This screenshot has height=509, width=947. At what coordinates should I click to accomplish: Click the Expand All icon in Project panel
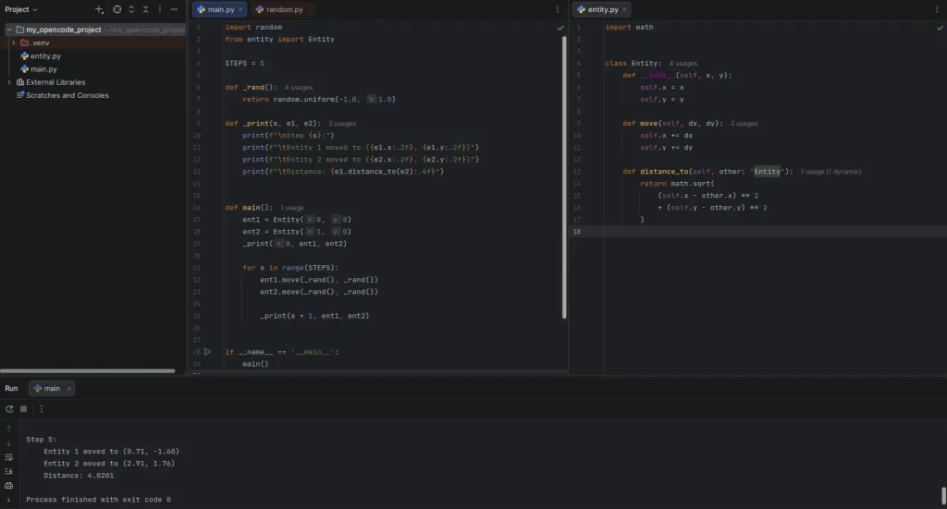coord(131,9)
